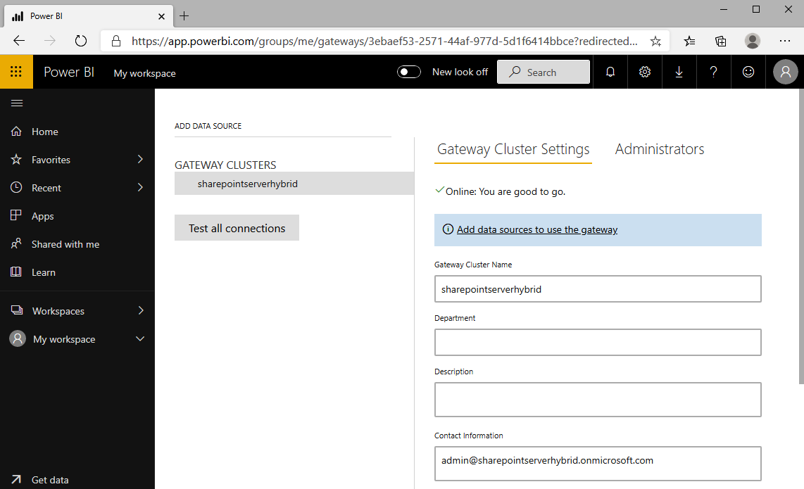This screenshot has height=489, width=804.
Task: Expand the Favorites chevron
Action: click(140, 160)
